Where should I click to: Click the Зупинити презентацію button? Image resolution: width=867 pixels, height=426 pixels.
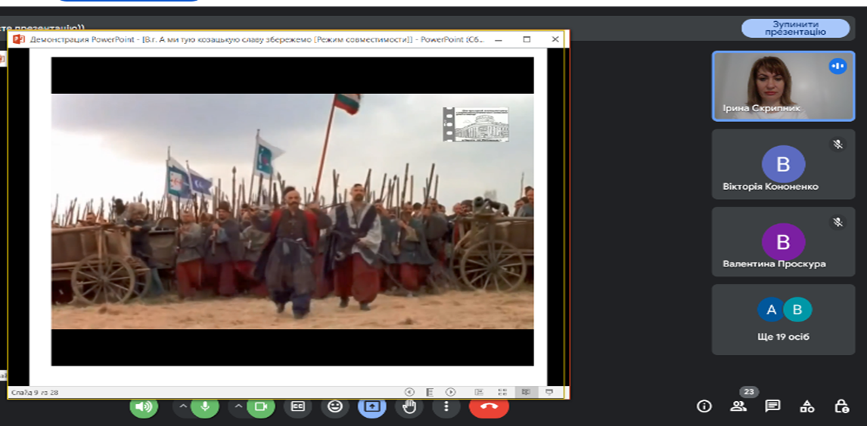[x=794, y=28]
